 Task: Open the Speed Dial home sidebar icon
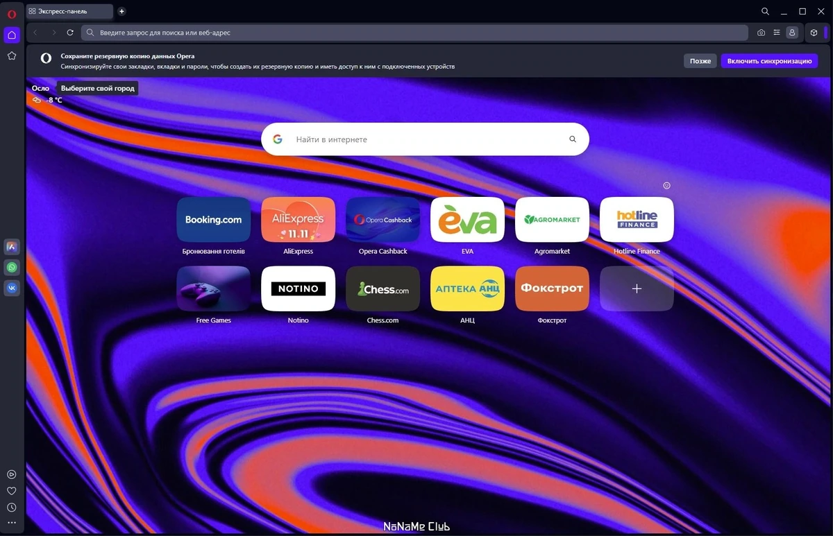click(12, 35)
